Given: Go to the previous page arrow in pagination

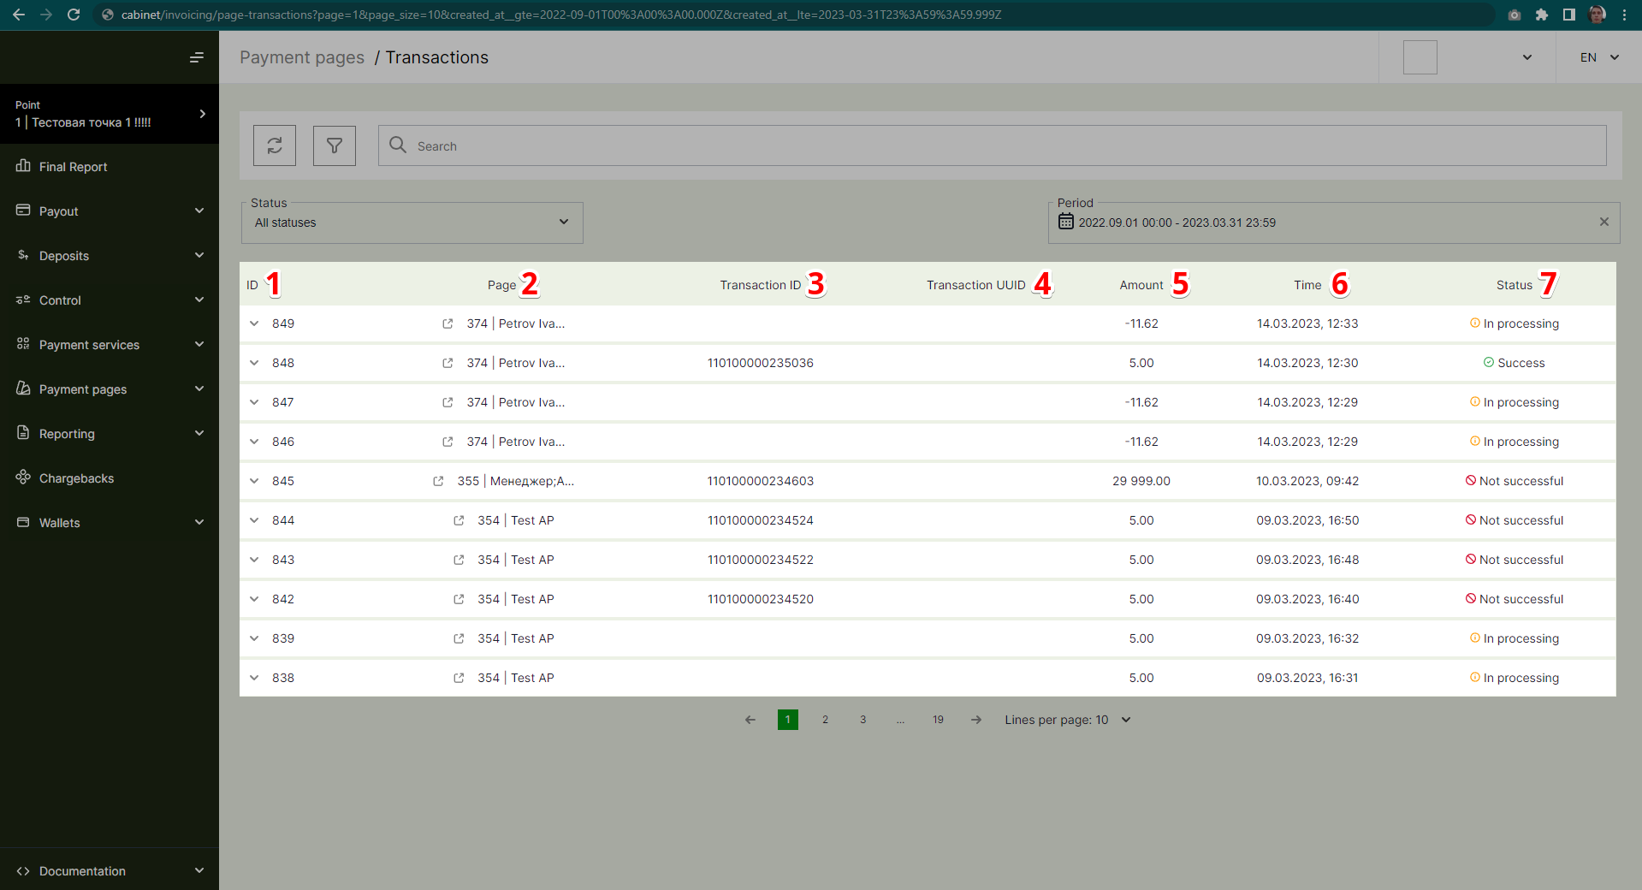Looking at the screenshot, I should point(750,720).
